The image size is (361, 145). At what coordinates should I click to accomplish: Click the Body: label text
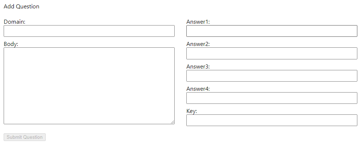(x=11, y=44)
